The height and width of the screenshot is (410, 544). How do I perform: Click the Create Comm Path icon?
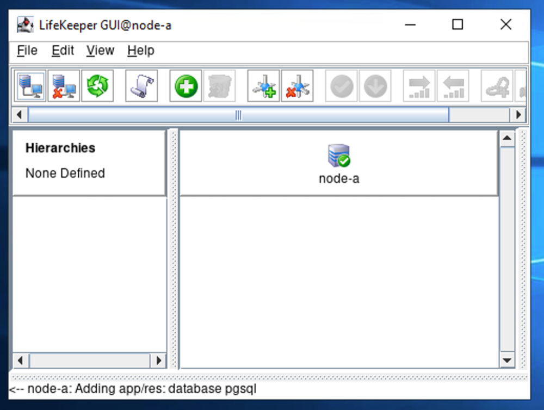point(263,86)
